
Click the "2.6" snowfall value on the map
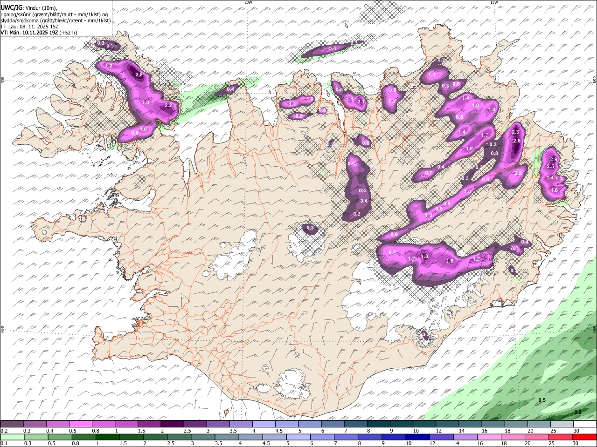coord(516,141)
